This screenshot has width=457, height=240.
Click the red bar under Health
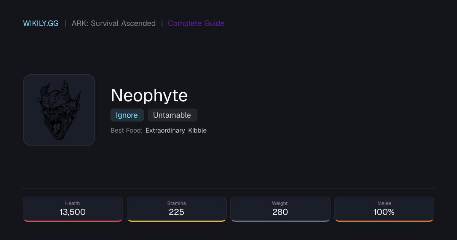pyautogui.click(x=73, y=221)
